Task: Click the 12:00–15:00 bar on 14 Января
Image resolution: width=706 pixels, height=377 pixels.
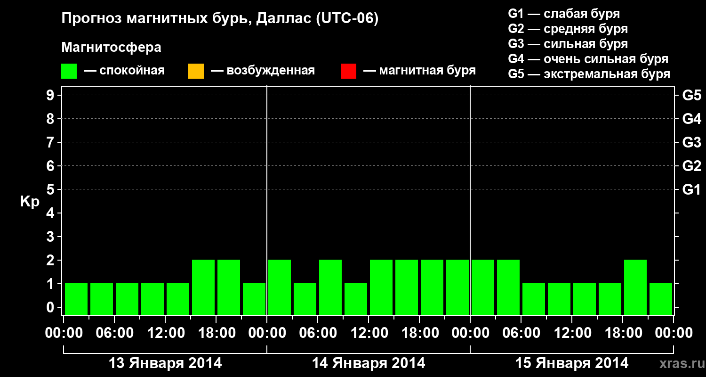Action: point(381,287)
